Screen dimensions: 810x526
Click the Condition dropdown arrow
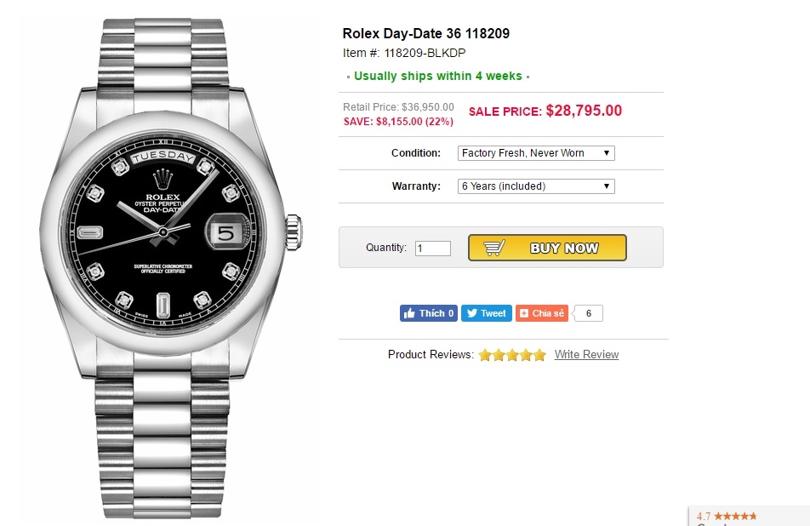[x=606, y=153]
